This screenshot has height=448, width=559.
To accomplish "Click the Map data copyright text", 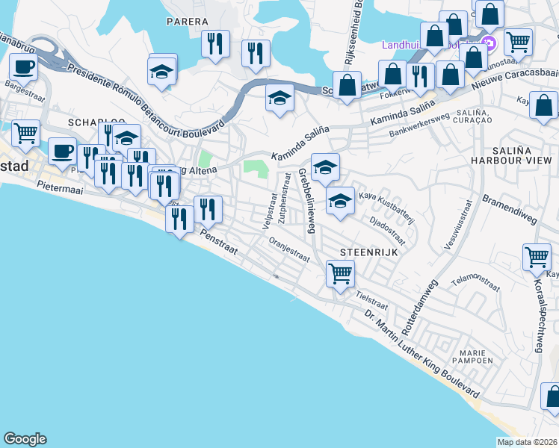I will tap(528, 442).
